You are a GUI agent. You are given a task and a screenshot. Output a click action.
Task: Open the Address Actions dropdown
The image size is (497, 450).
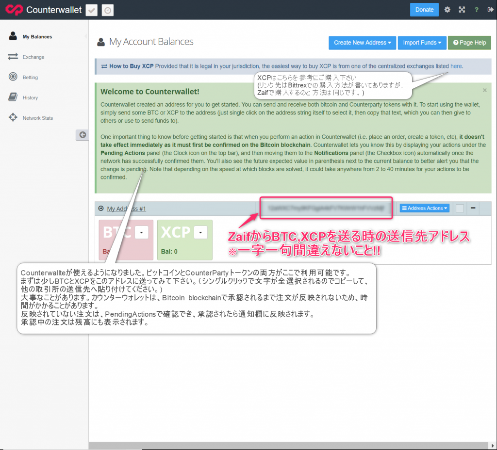(x=425, y=208)
